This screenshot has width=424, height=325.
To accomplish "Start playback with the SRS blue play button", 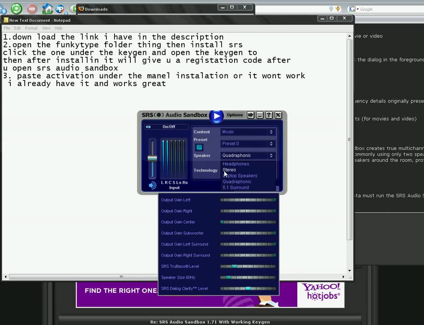I will click(x=217, y=116).
